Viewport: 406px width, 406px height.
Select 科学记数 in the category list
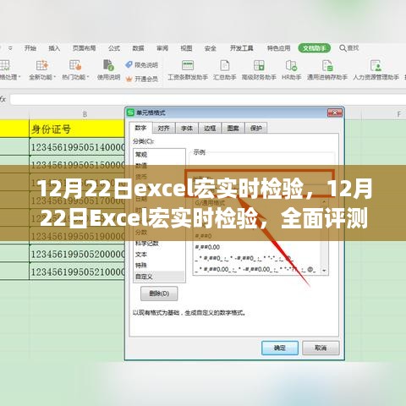tap(159, 243)
